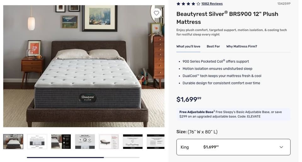Click the Free Adjustable Base promo banner
The width and height of the screenshot is (302, 162).
(233, 114)
